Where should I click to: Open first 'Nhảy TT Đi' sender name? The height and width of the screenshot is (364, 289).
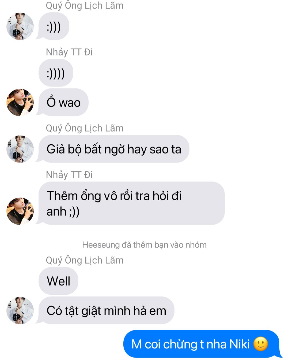tap(69, 52)
